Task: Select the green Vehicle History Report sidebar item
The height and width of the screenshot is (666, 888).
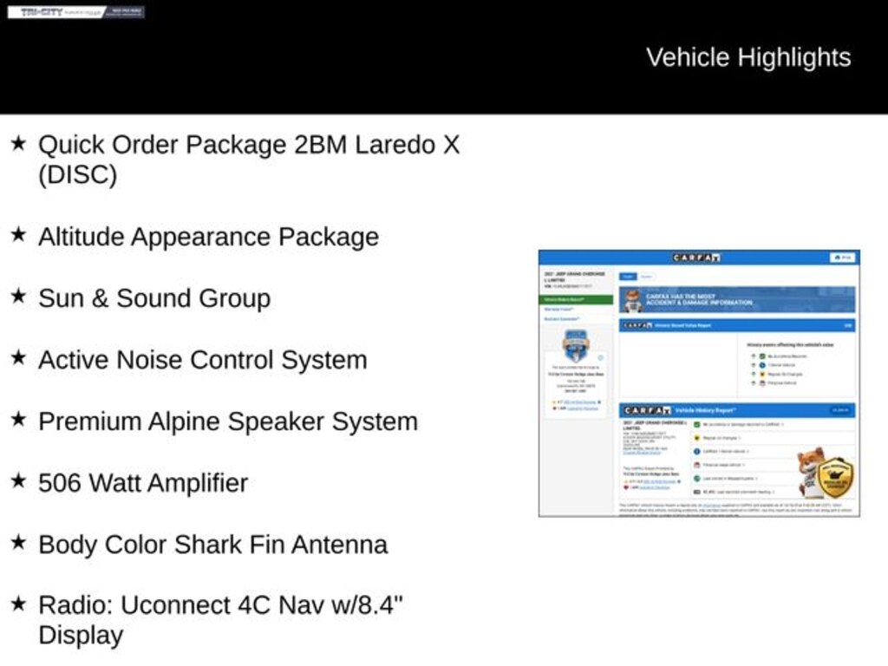Action: (x=576, y=299)
